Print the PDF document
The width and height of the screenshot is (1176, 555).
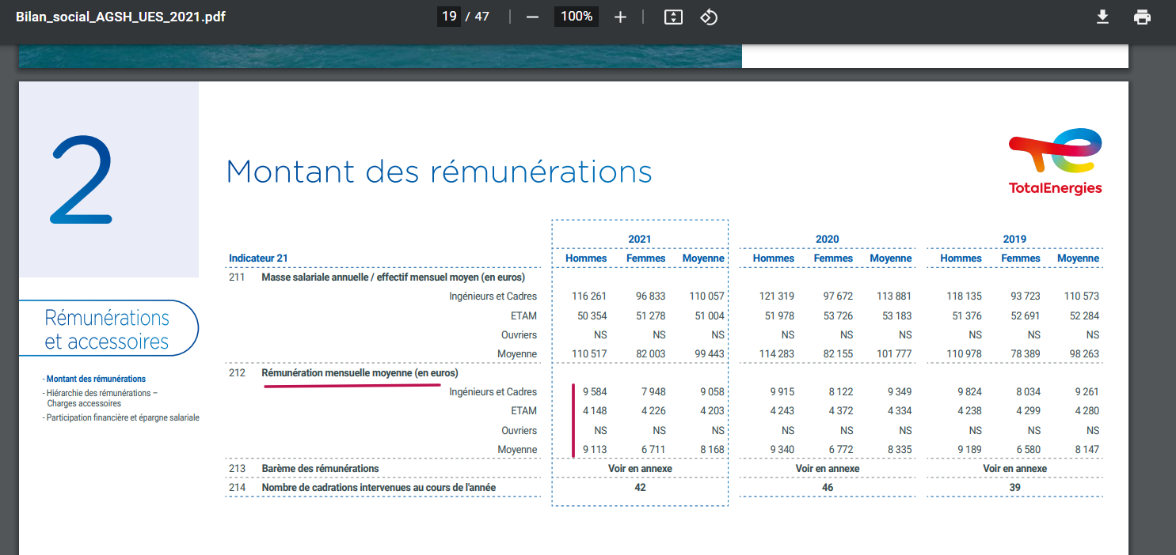(x=1142, y=17)
